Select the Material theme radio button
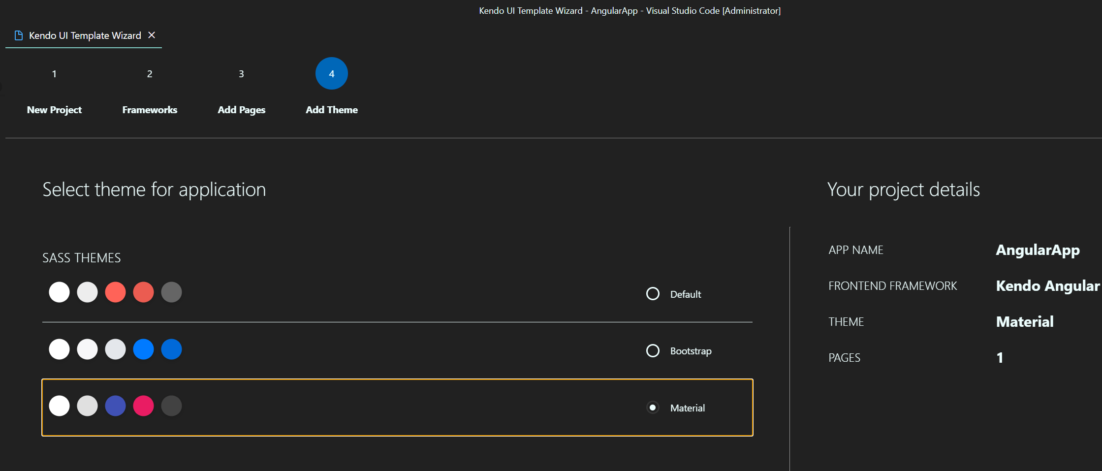The width and height of the screenshot is (1102, 471). click(653, 408)
